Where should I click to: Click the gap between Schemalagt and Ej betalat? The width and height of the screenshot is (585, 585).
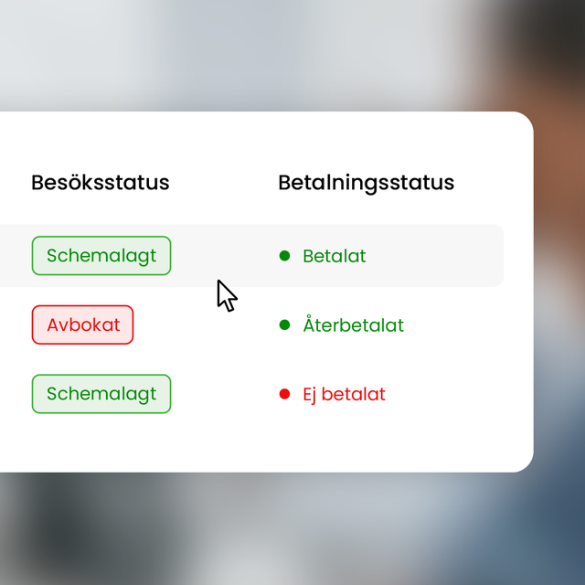pyautogui.click(x=225, y=394)
